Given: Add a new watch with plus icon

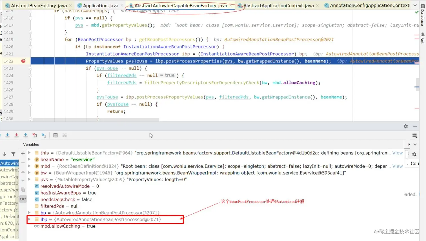Looking at the screenshot, I should point(23,154).
